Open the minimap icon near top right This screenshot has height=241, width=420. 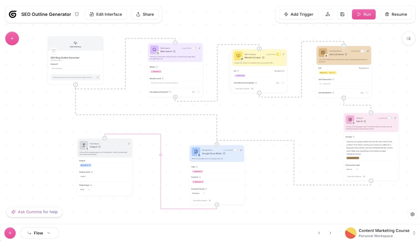(408, 38)
